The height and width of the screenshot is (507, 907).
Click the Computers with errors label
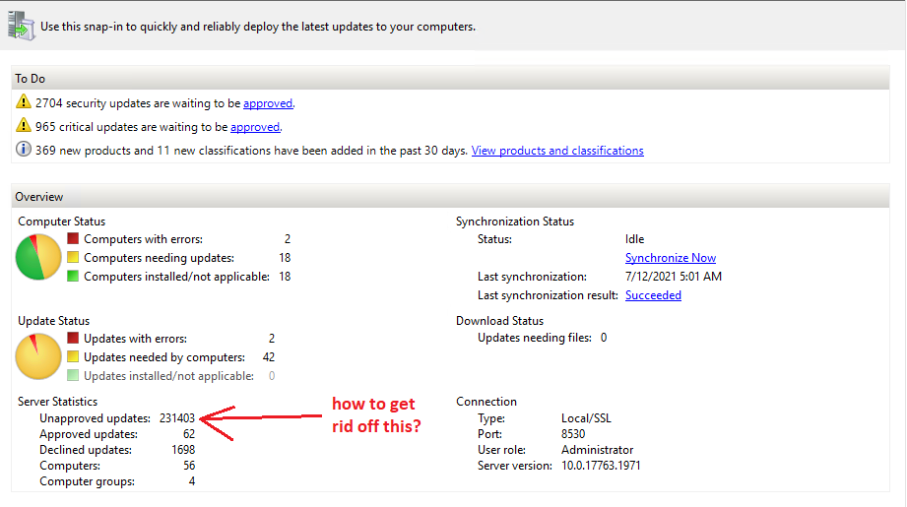tap(144, 239)
